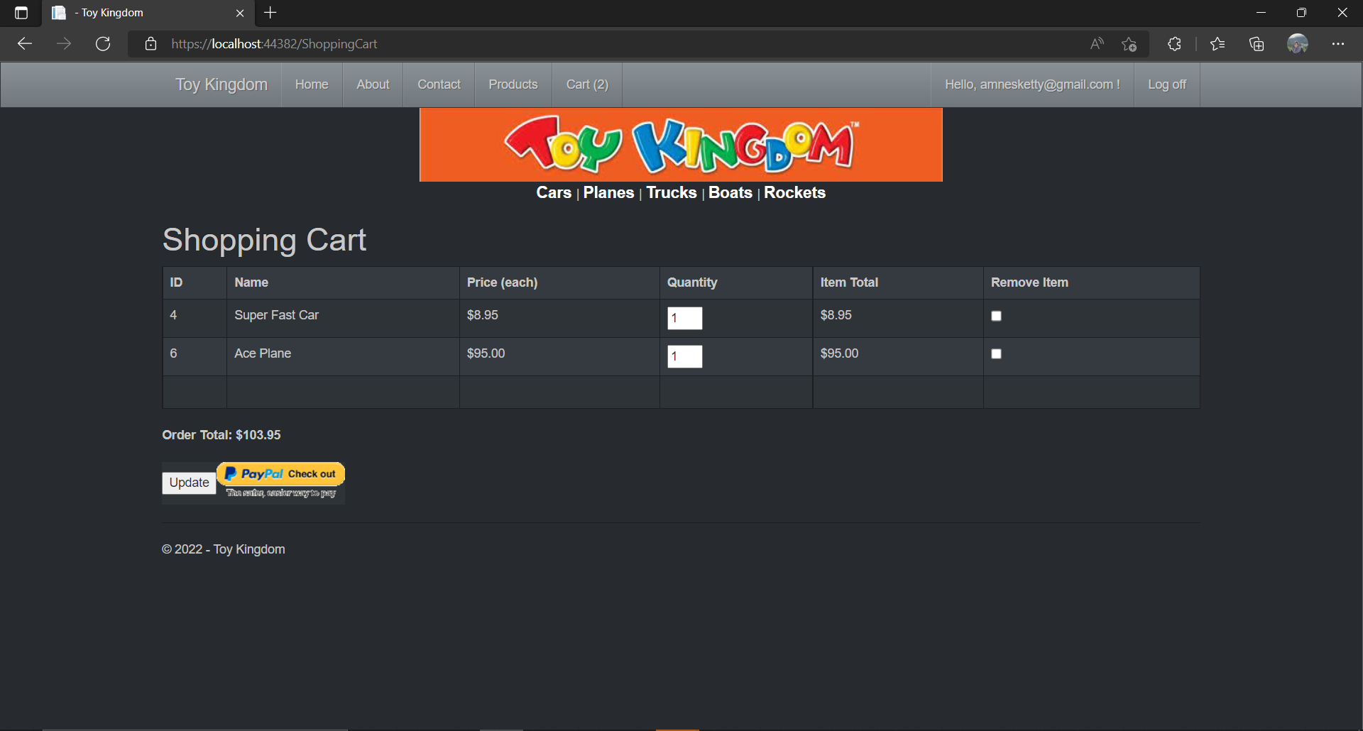Click the address bar URL
Viewport: 1363px width, 731px height.
click(x=274, y=44)
